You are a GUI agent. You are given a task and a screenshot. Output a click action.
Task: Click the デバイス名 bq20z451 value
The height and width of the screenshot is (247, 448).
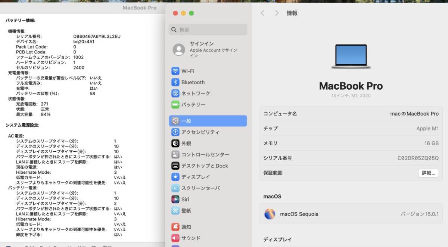point(84,42)
